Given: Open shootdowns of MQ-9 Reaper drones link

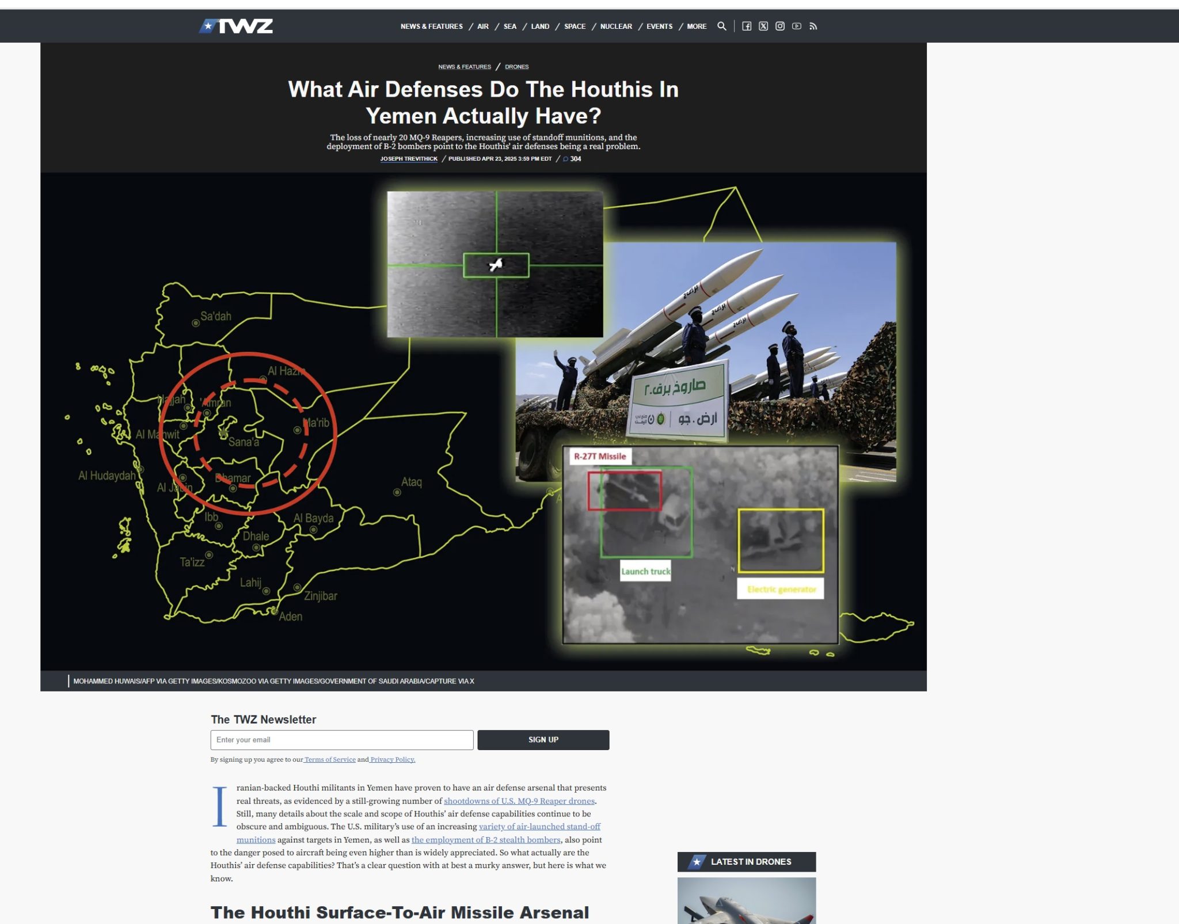Looking at the screenshot, I should [x=519, y=801].
